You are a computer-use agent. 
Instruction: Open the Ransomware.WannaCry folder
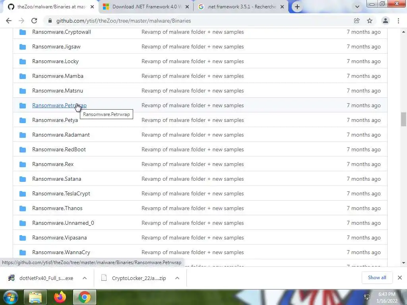(x=61, y=252)
